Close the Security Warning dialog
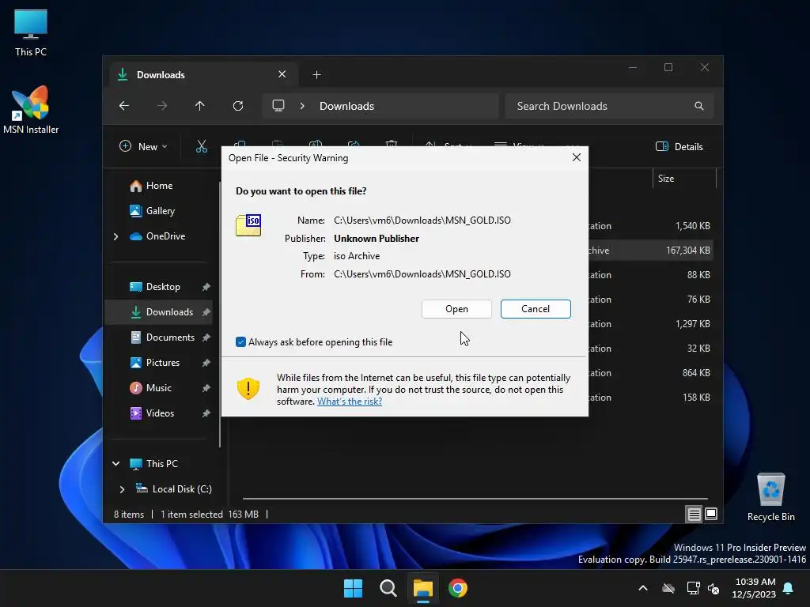The height and width of the screenshot is (607, 810). pyautogui.click(x=577, y=157)
